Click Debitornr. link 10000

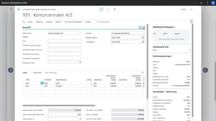(188, 62)
